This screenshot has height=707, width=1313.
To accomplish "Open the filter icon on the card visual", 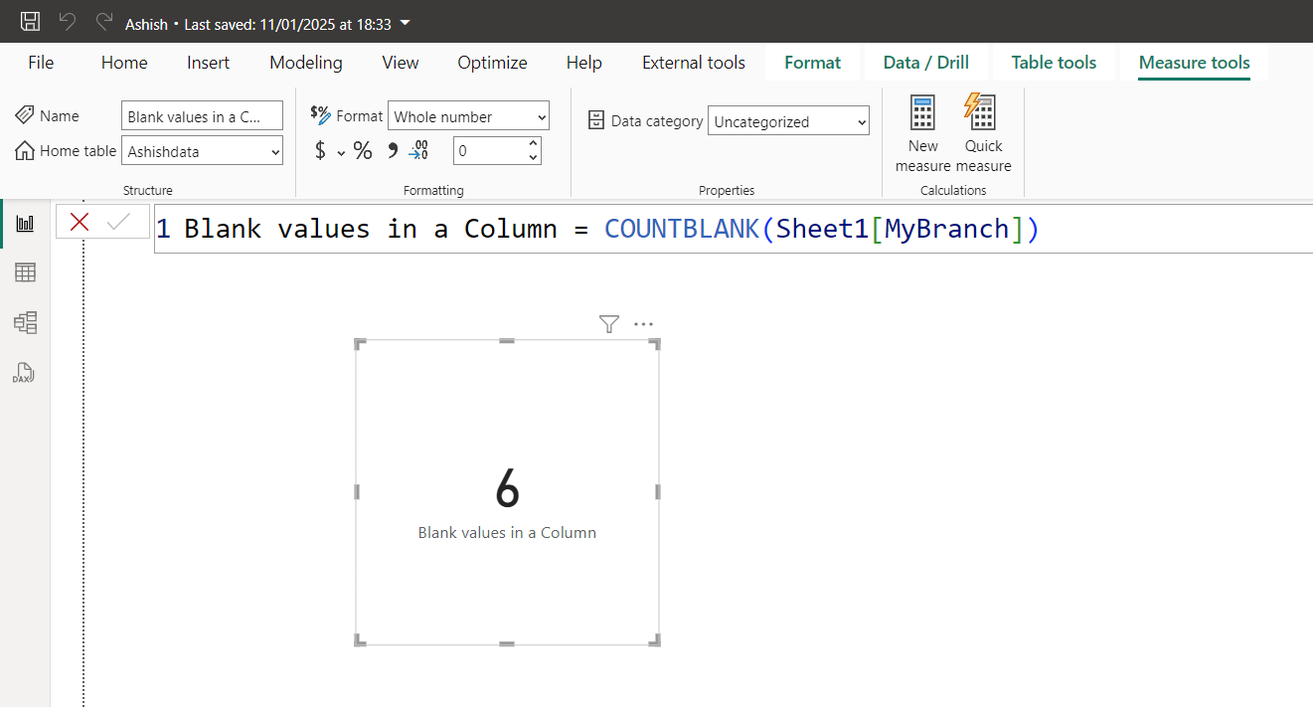I will coord(608,323).
